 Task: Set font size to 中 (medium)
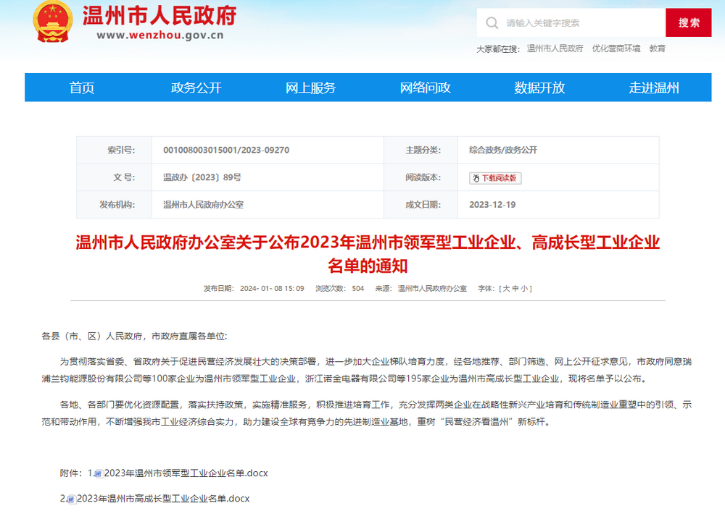[x=515, y=289]
